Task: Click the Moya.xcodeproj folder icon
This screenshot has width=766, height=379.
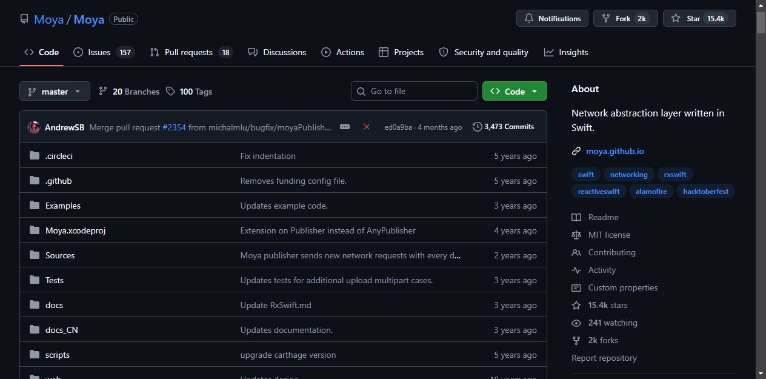Action: (35, 230)
